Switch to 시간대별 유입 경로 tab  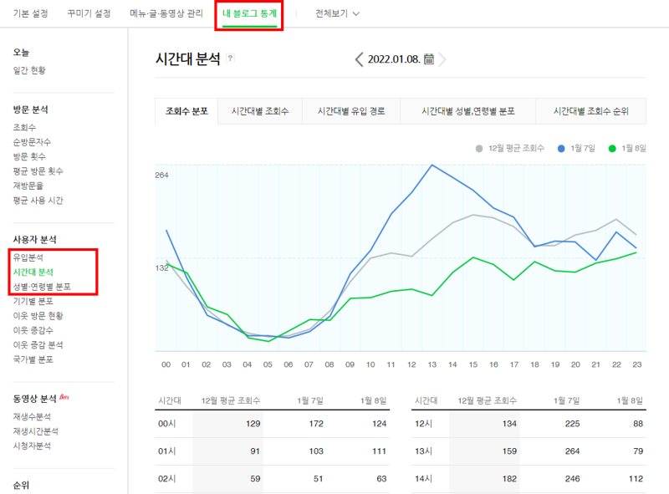pyautogui.click(x=351, y=111)
